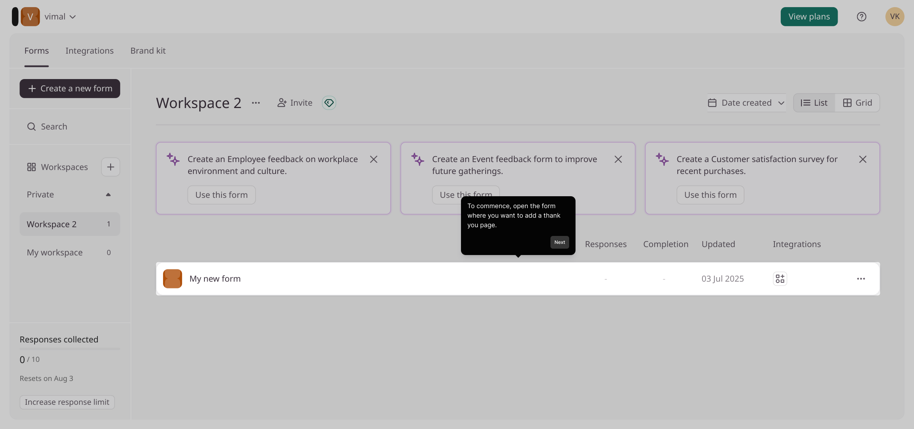Click the Responses column header
Viewport: 914px width, 429px height.
coord(606,244)
